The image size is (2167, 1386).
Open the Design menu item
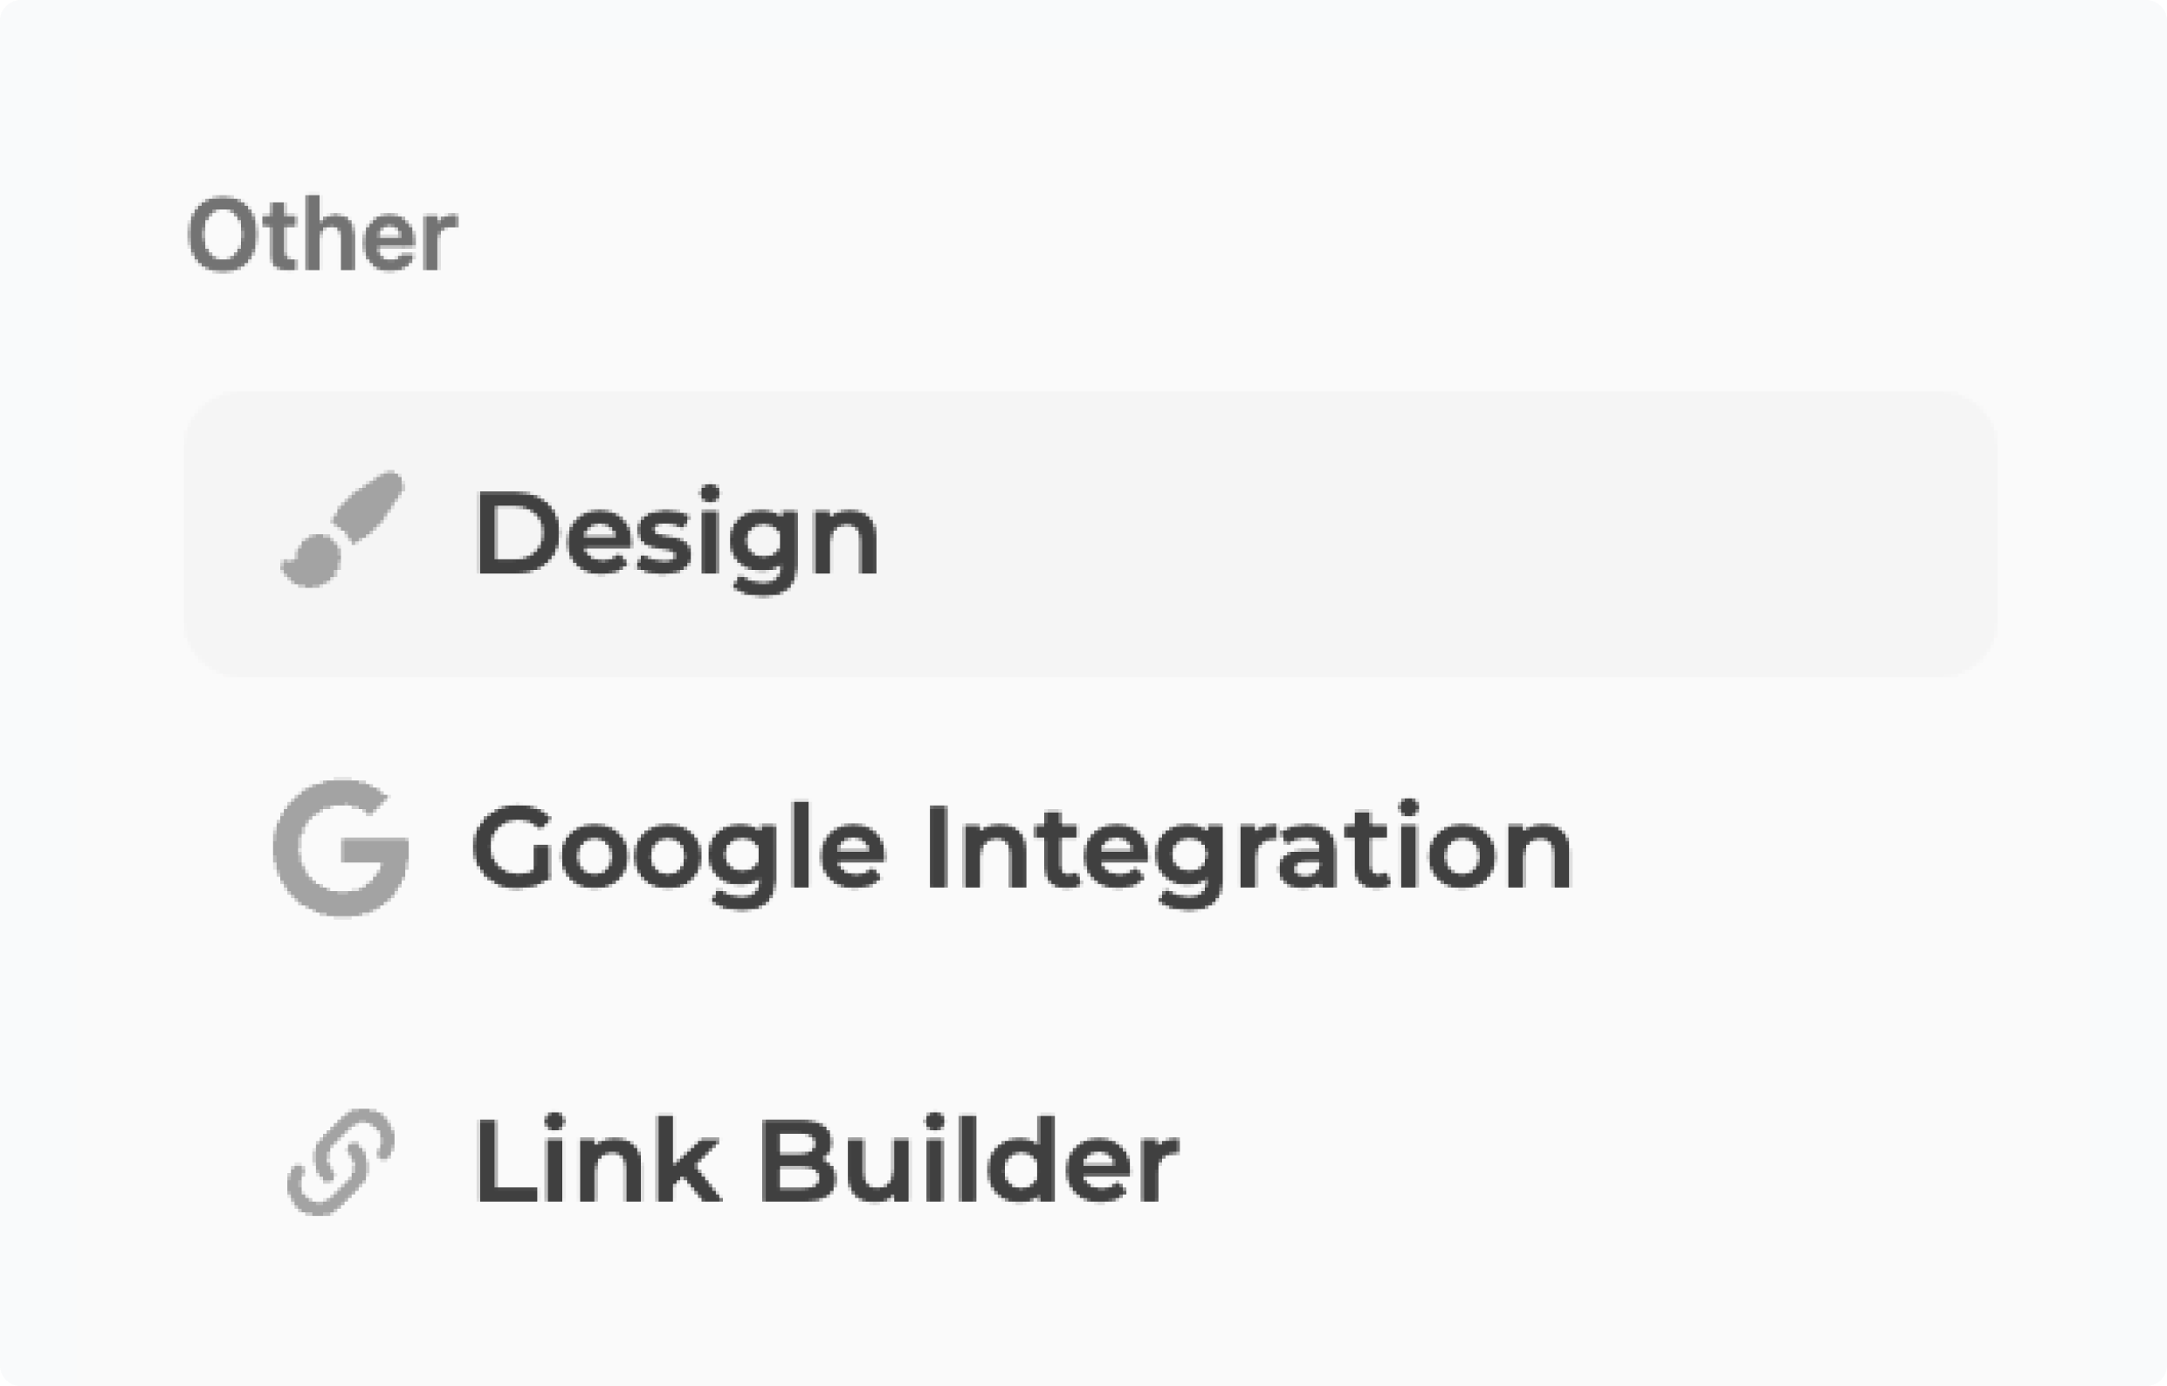(x=677, y=535)
